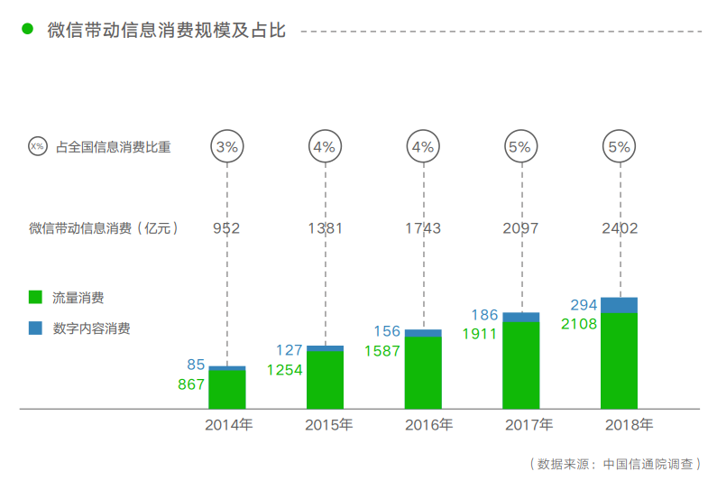The height and width of the screenshot is (490, 717).
Task: Click the green bar for 2014
Action: (227, 390)
